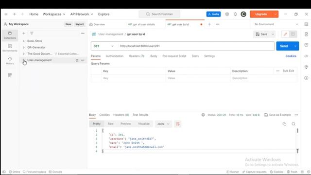Open the settings gear icon

click(227, 14)
